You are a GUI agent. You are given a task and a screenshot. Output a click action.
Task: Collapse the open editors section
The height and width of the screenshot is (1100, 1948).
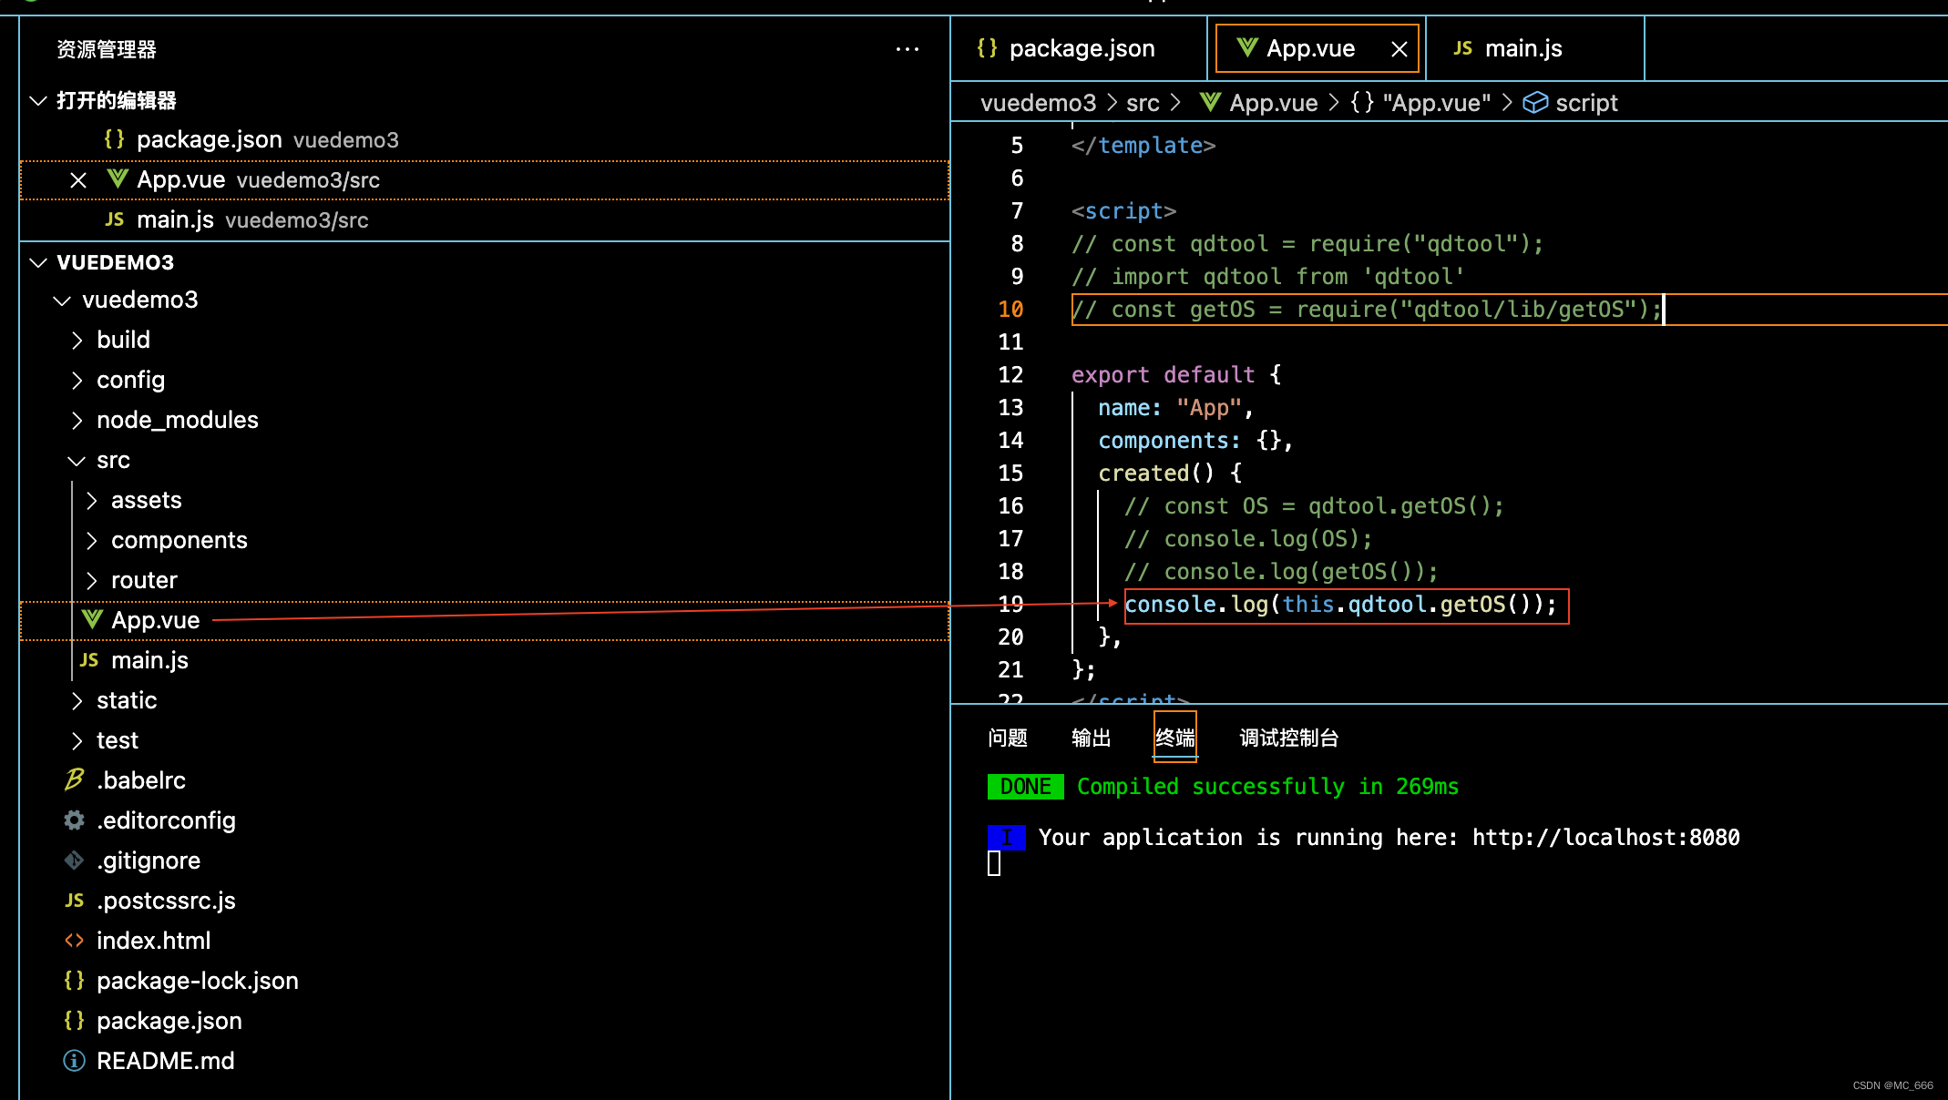point(38,101)
